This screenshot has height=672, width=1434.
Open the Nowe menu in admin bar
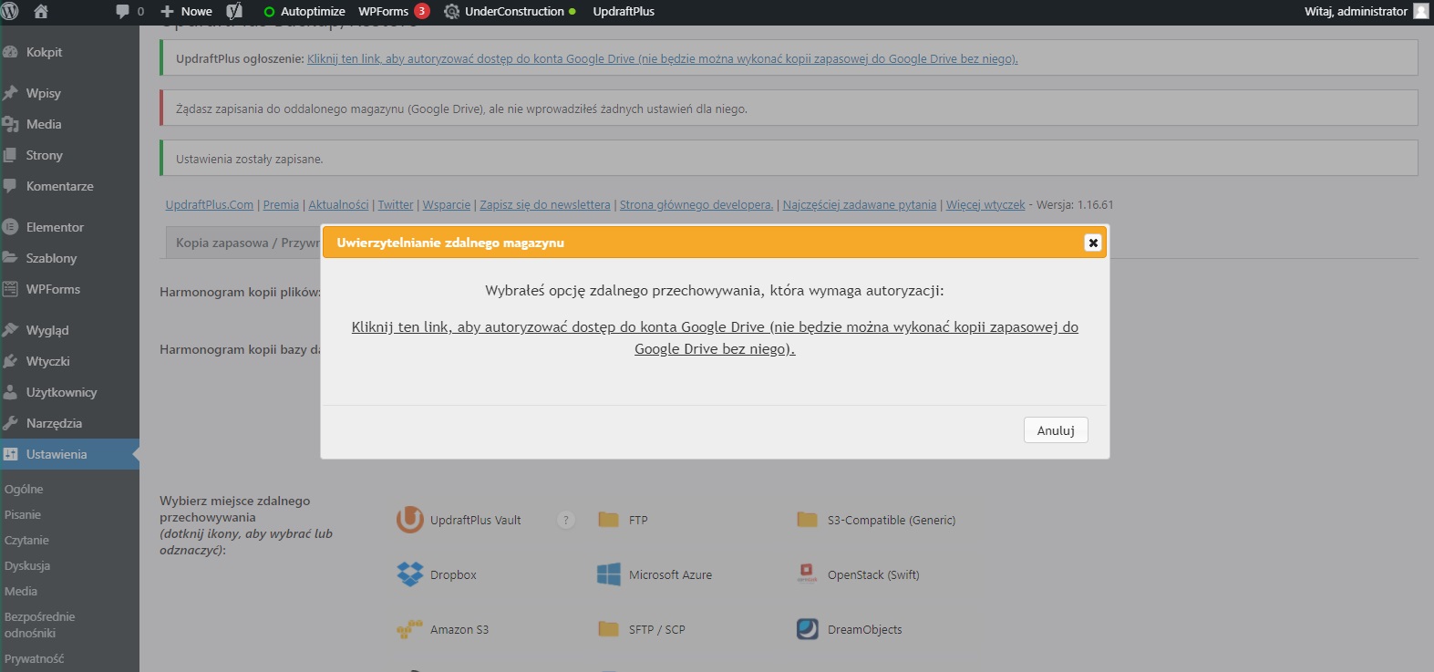tap(186, 12)
